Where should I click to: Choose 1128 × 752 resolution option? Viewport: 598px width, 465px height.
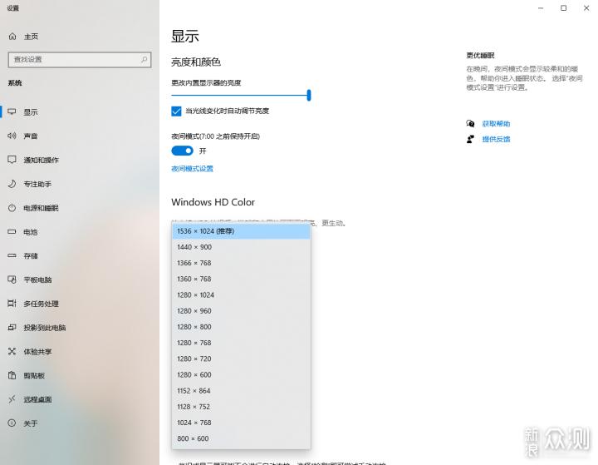pos(242,407)
